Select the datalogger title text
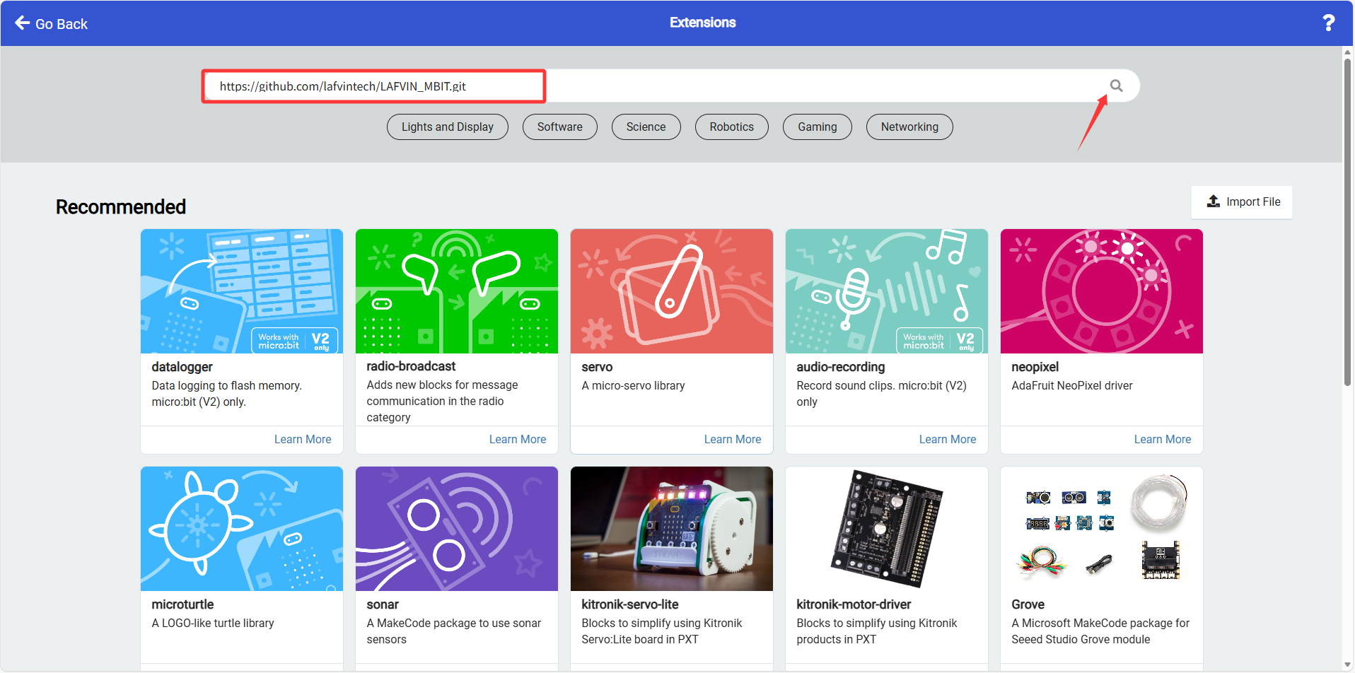Image resolution: width=1355 pixels, height=673 pixels. click(182, 367)
